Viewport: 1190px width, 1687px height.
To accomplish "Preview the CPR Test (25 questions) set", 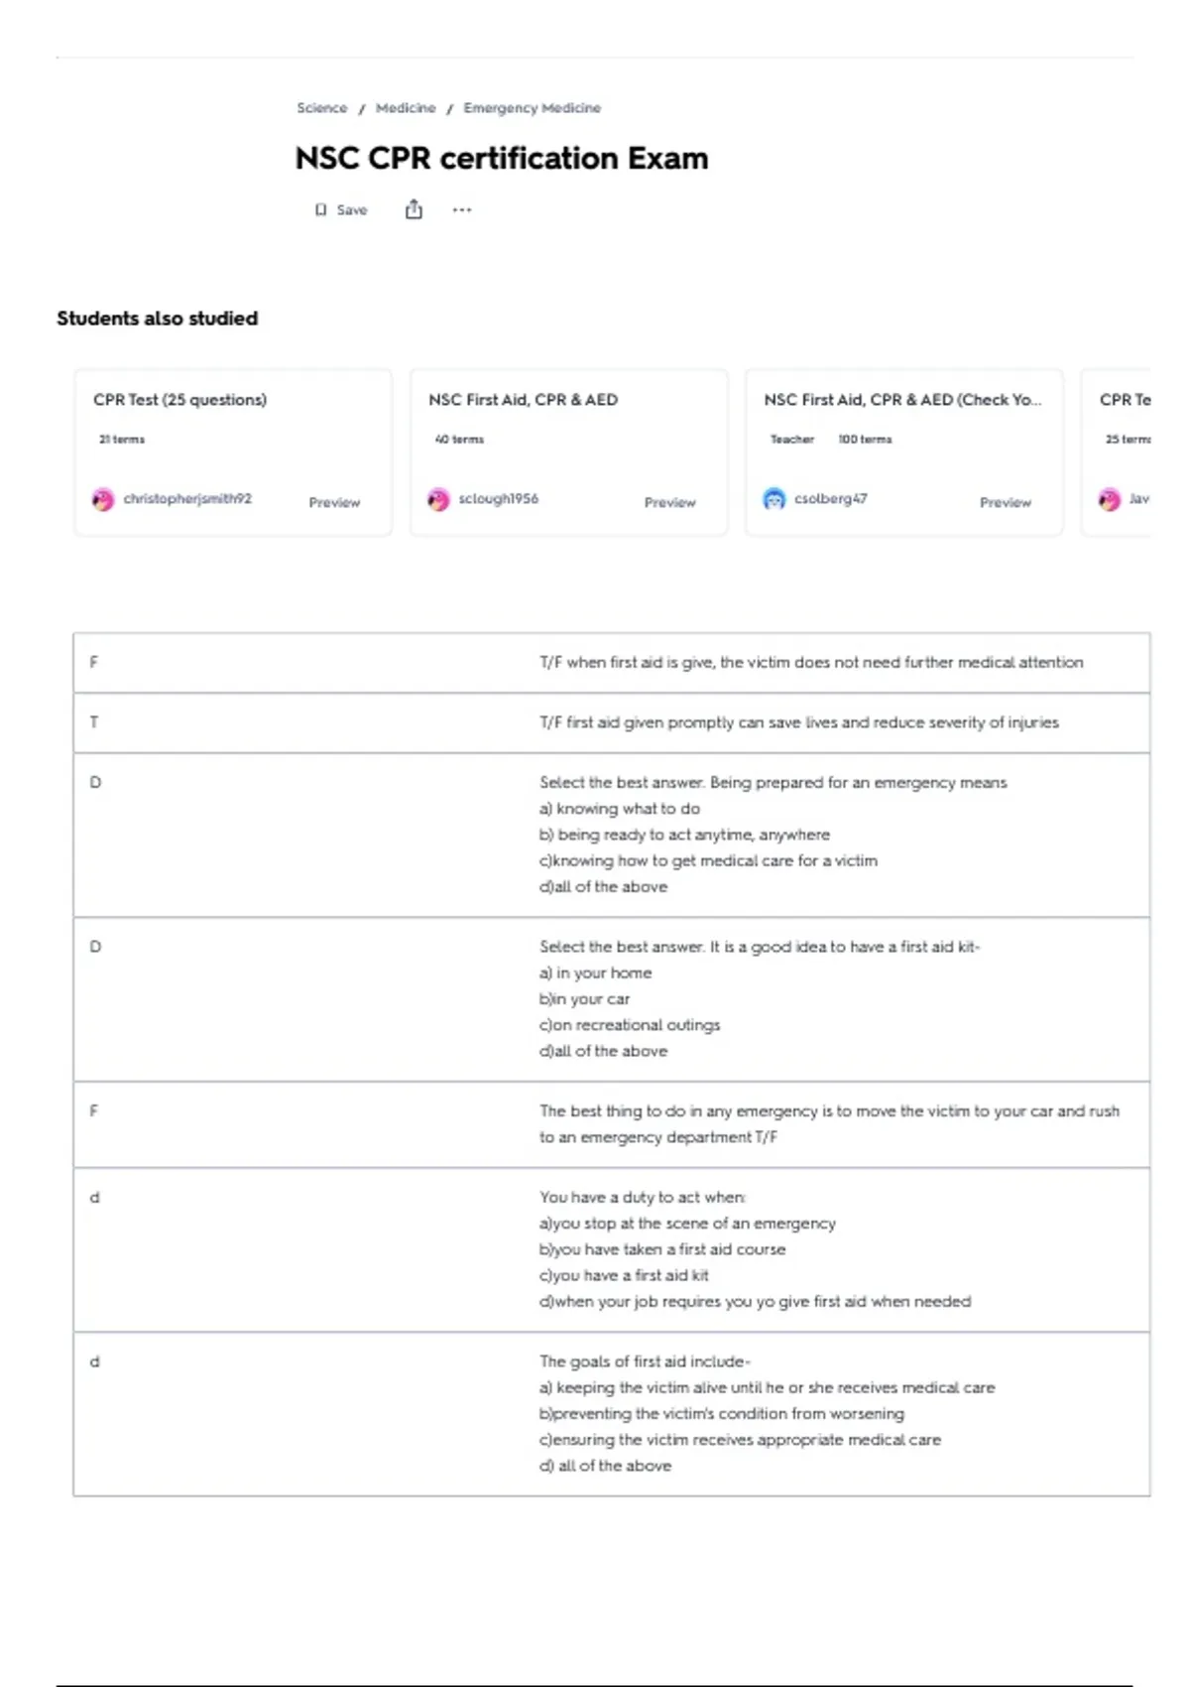I will [x=334, y=503].
